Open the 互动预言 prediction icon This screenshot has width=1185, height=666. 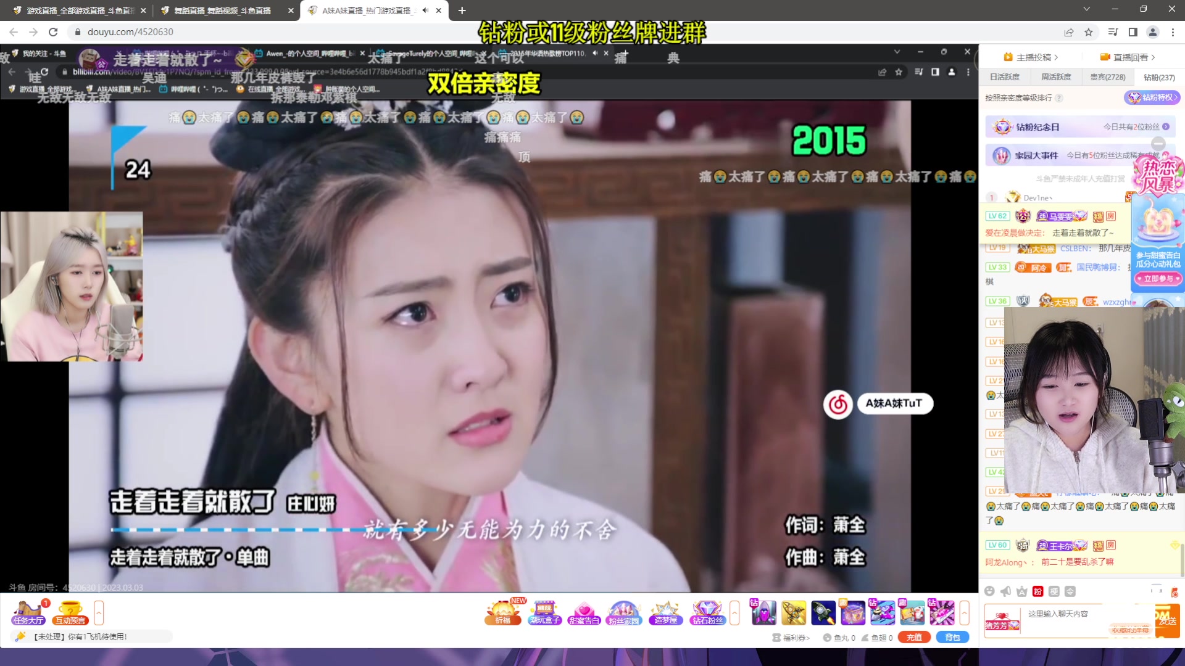coord(70,613)
